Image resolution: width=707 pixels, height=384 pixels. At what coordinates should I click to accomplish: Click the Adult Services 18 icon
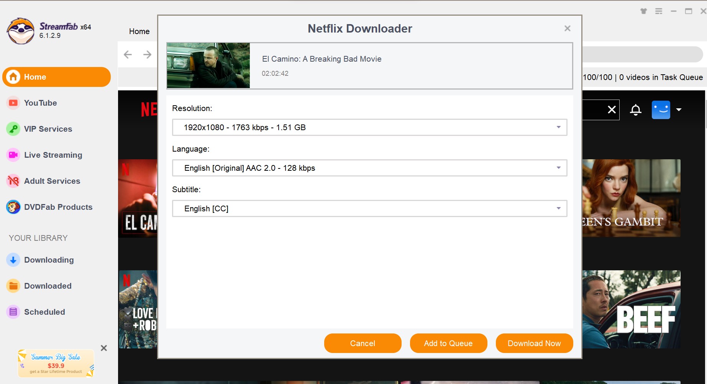[x=13, y=181]
